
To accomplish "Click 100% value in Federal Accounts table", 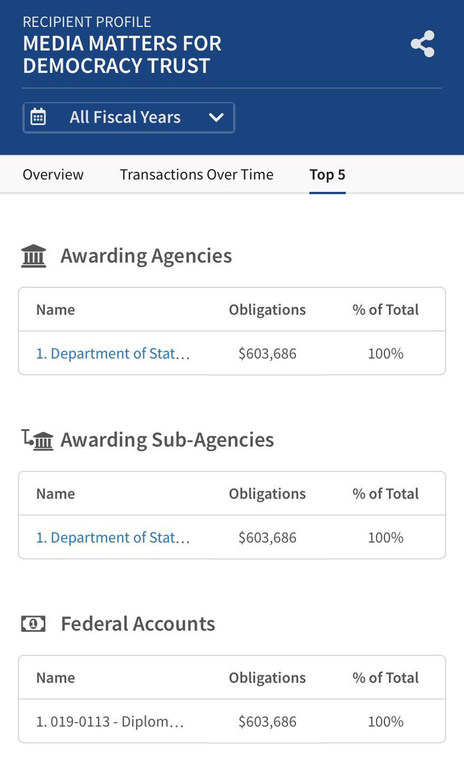I will 386,721.
